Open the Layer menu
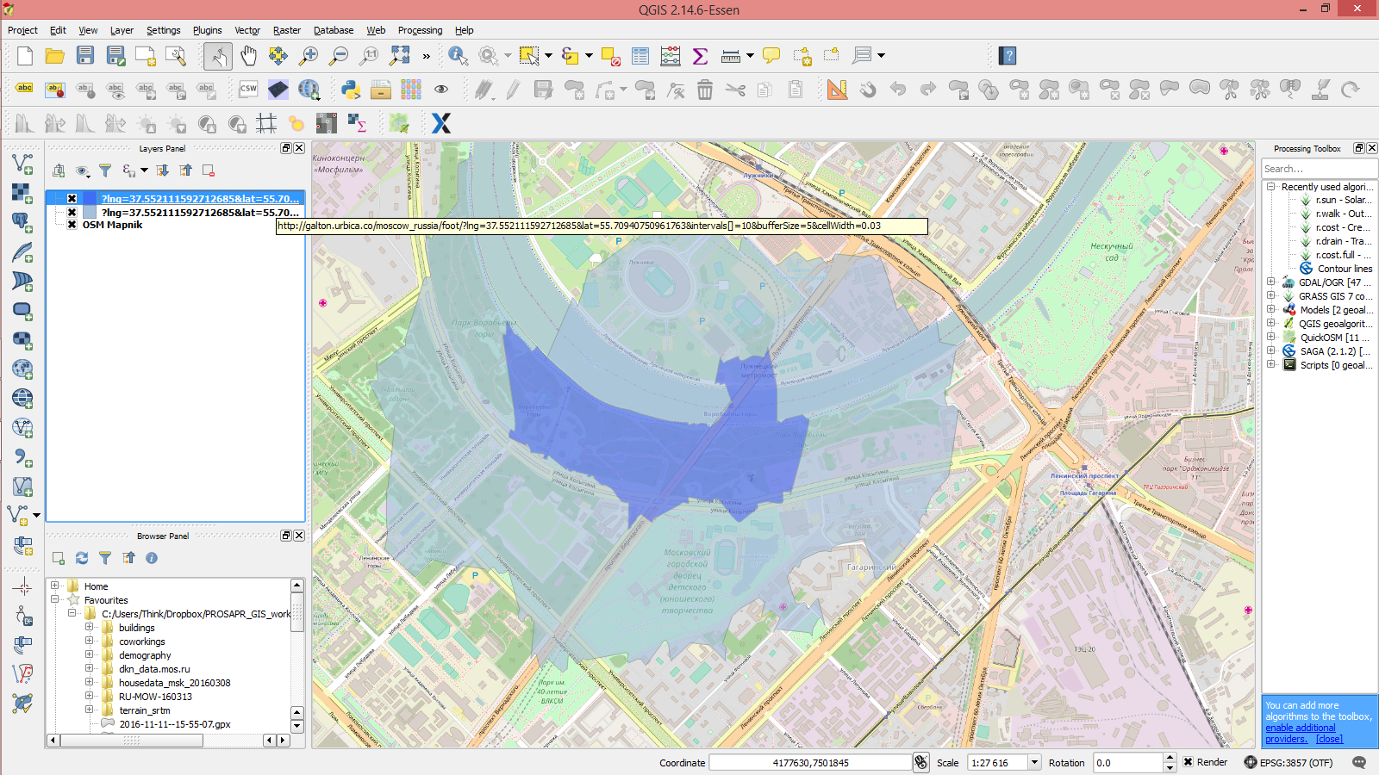The height and width of the screenshot is (775, 1379). coord(122,30)
